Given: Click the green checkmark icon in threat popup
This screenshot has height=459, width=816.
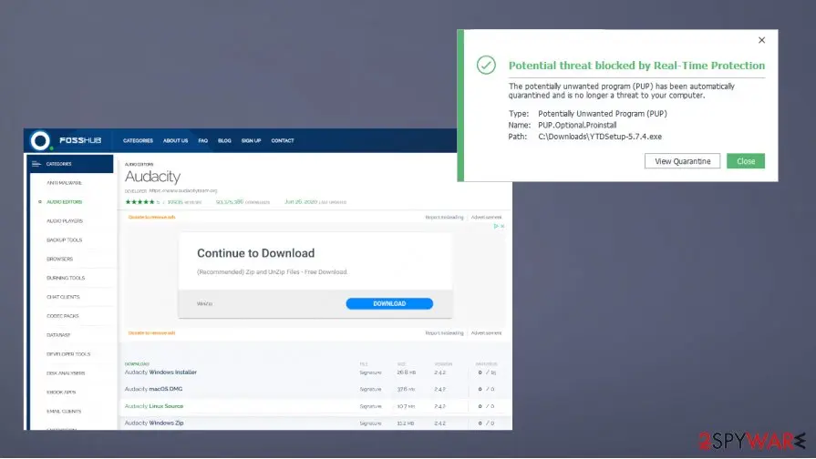Looking at the screenshot, I should tap(486, 65).
